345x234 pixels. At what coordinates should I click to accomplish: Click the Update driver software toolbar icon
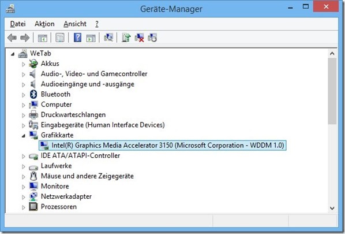(x=126, y=38)
